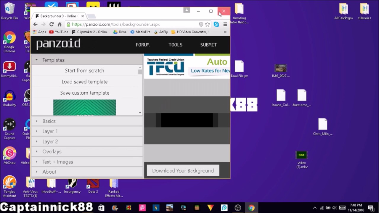Image resolution: width=379 pixels, height=213 pixels.
Task: Select the IMG_0927 video file
Action: 281,71
